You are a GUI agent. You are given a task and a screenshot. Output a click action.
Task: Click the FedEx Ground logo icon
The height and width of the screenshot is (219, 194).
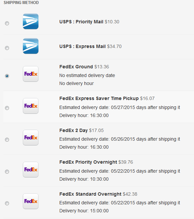click(x=31, y=74)
